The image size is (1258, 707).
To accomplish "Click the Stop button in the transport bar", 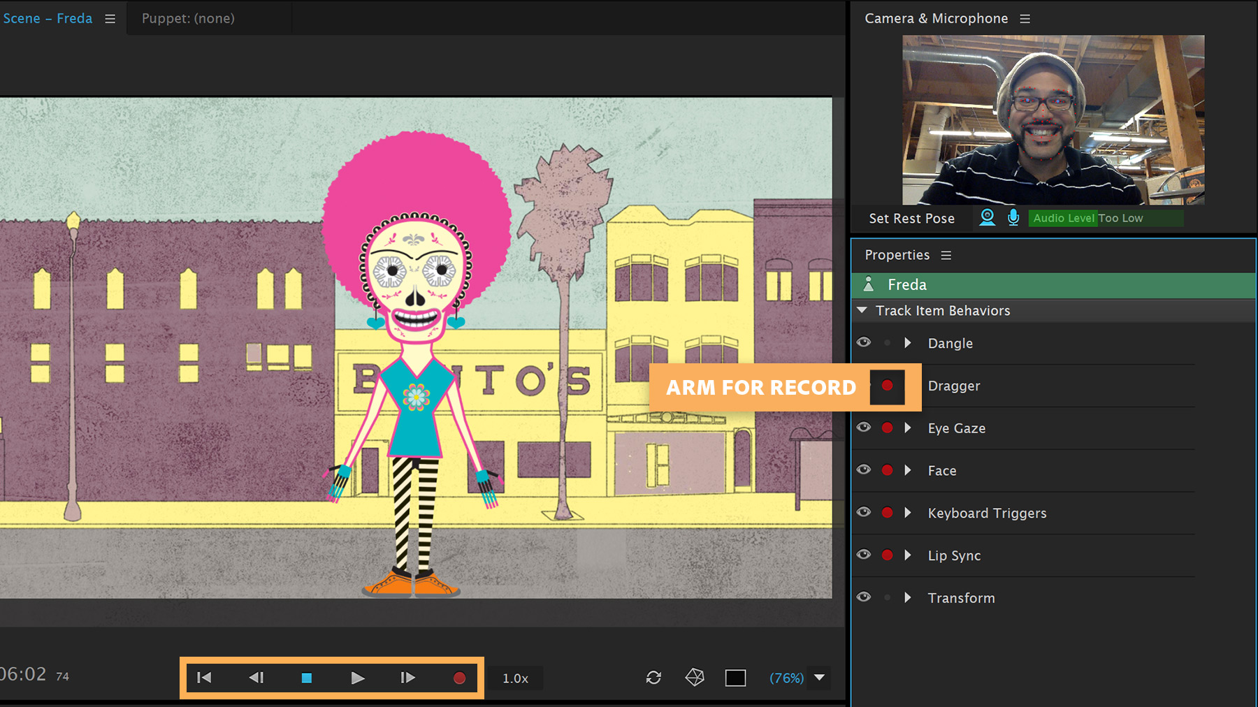I will 306,677.
